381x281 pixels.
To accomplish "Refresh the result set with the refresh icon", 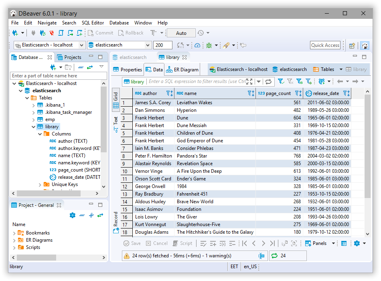I will pos(268,81).
